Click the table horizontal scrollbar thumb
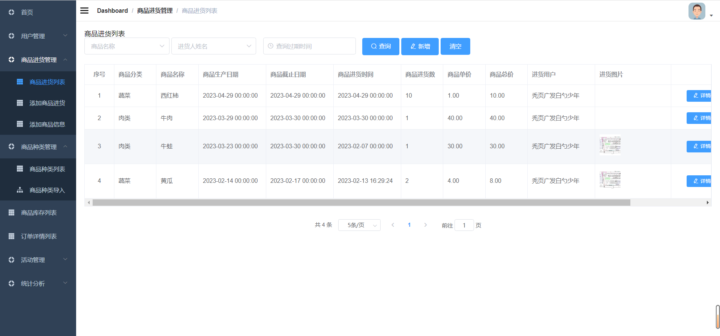The height and width of the screenshot is (336, 720). pyautogui.click(x=361, y=202)
